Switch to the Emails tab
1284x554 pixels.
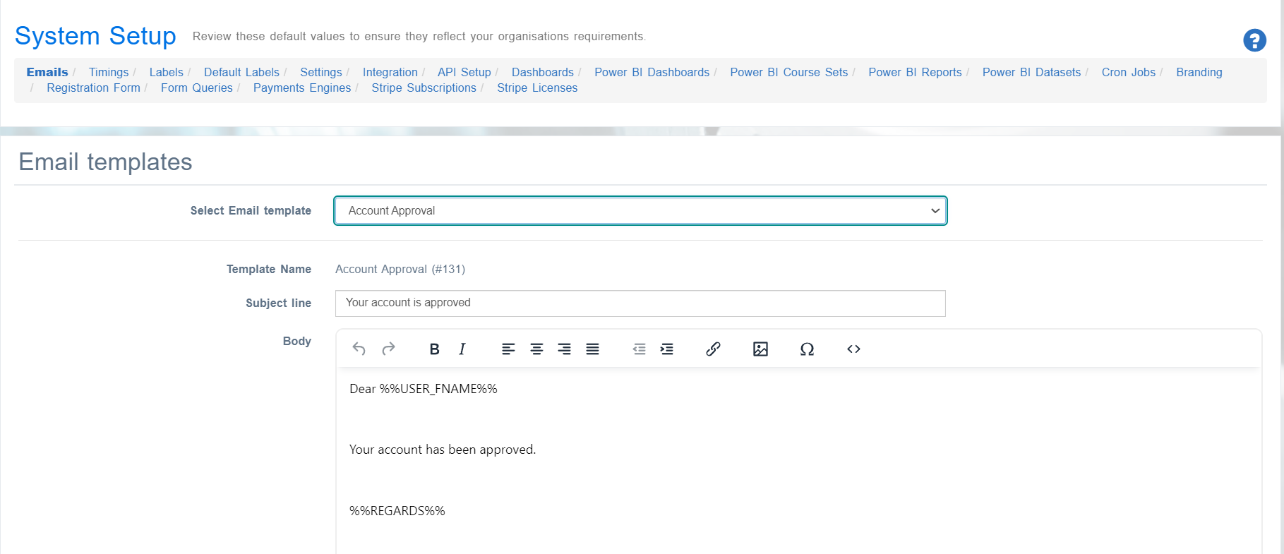(47, 72)
